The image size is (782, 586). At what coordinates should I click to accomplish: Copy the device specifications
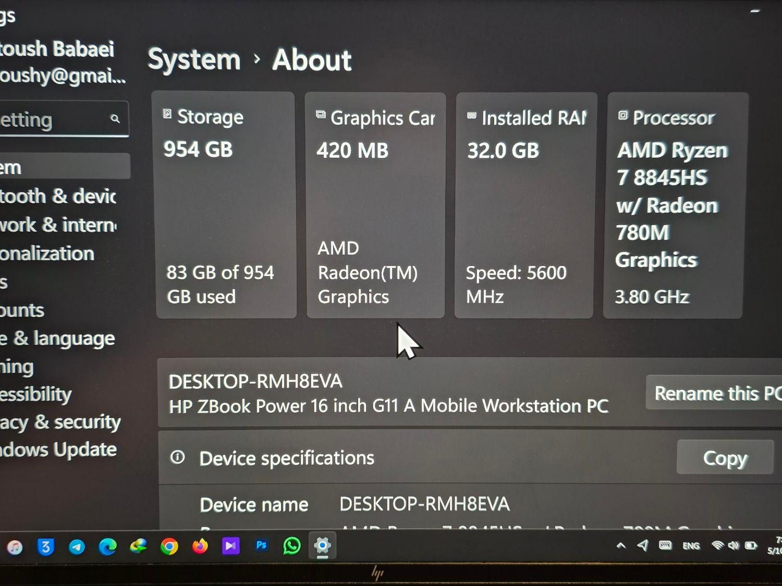pyautogui.click(x=725, y=457)
